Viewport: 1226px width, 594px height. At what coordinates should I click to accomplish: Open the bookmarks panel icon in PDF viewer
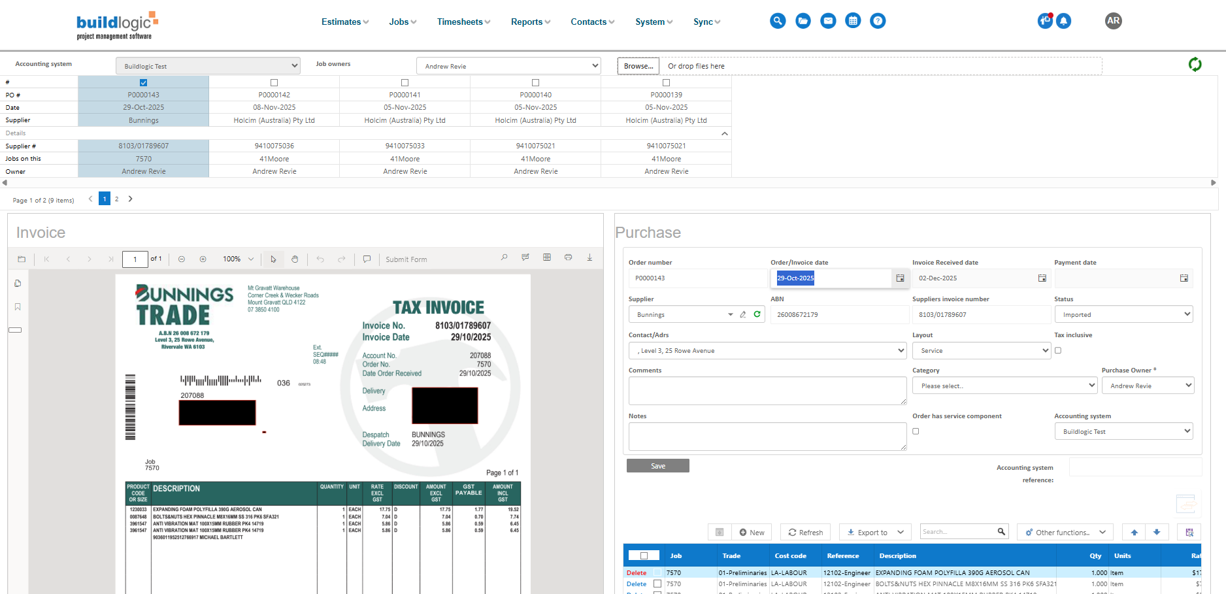pos(18,306)
